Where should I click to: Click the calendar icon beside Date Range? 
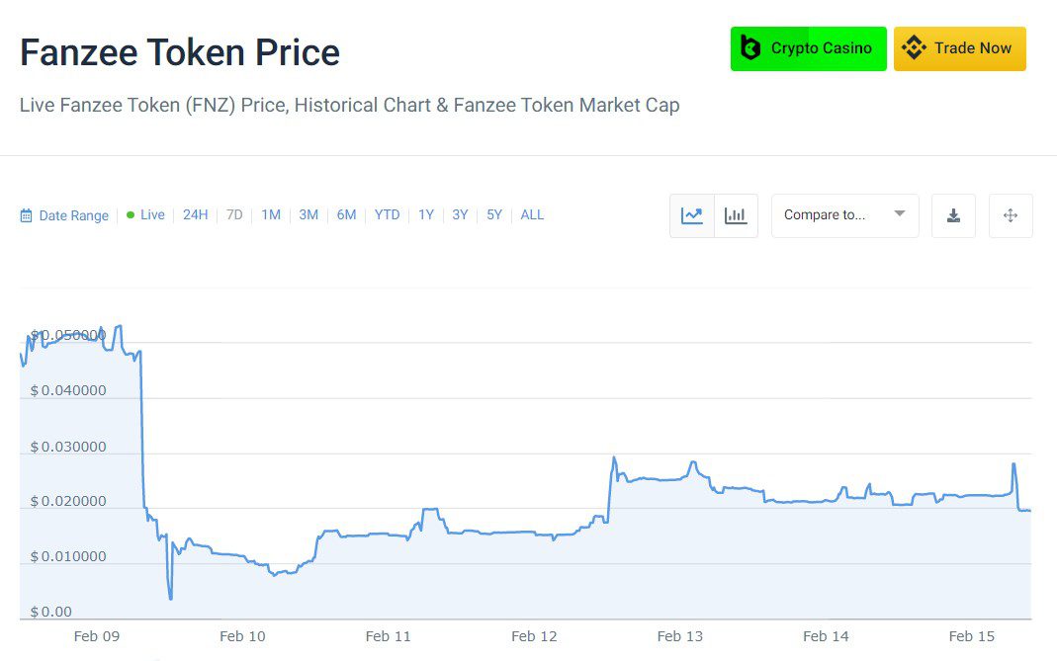(27, 215)
